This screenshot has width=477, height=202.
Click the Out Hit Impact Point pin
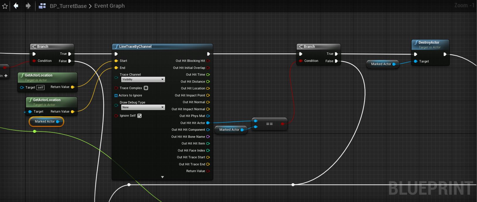click(208, 95)
